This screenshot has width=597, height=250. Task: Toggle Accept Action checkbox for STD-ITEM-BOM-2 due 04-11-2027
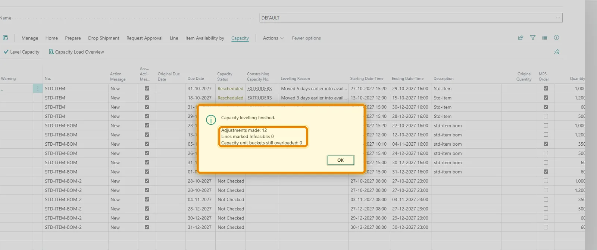147,199
